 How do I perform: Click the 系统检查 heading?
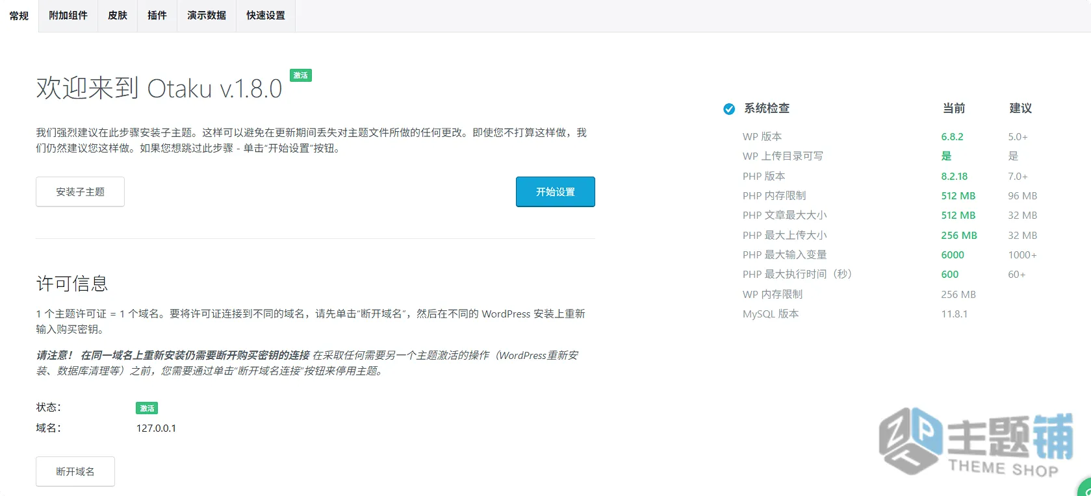pyautogui.click(x=767, y=108)
